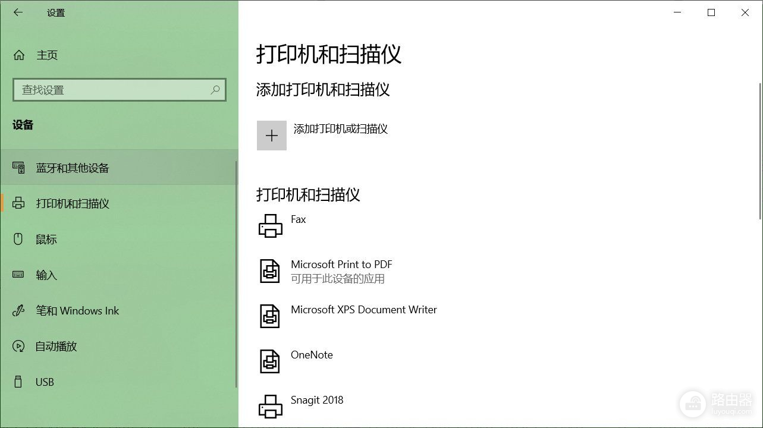
Task: Click the search magnifier icon
Action: pos(215,90)
